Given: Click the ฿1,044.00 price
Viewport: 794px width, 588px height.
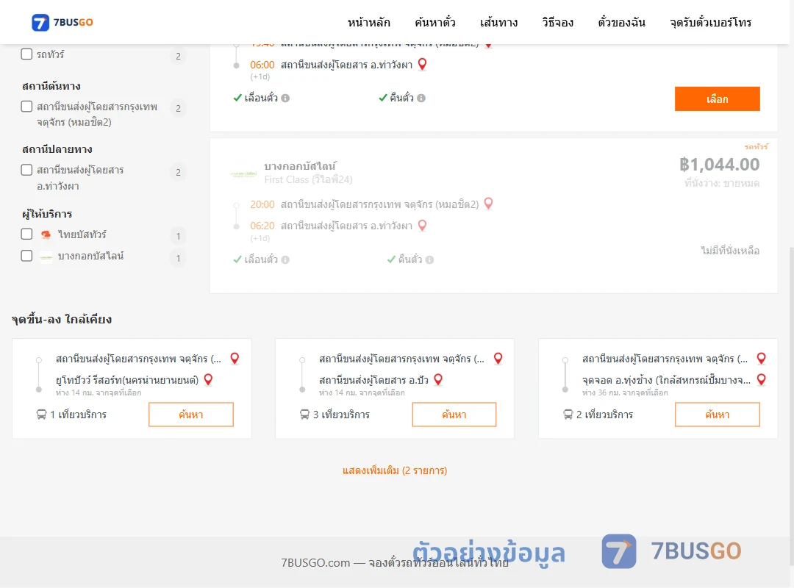Looking at the screenshot, I should click(x=719, y=165).
